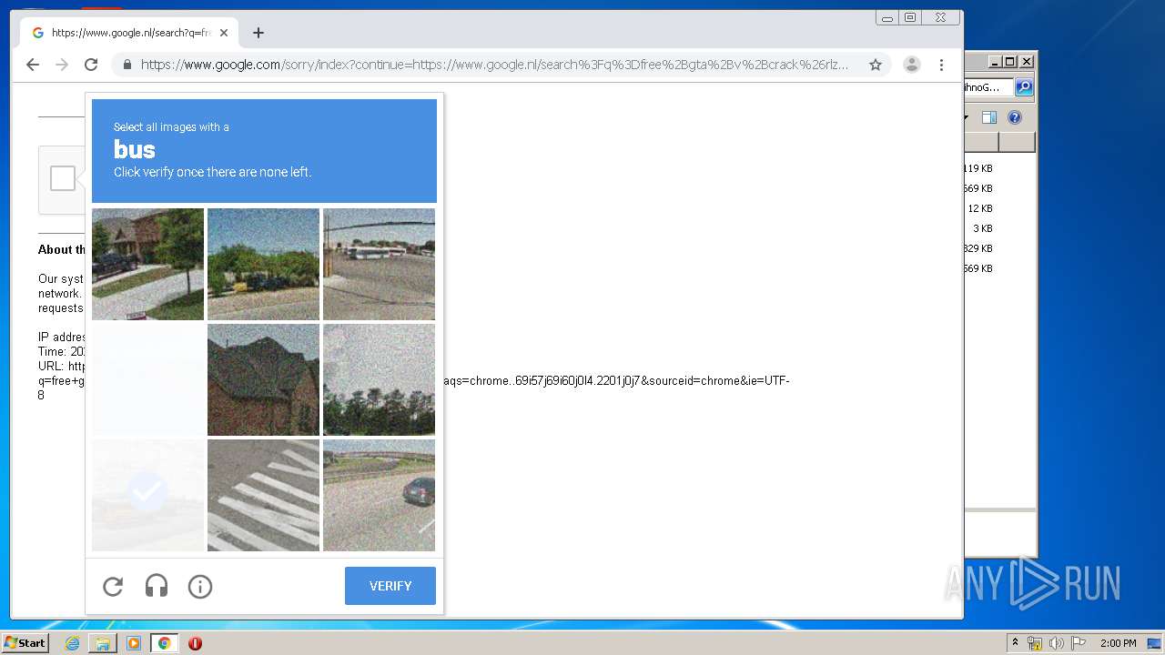Go forward in Chrome
Screen dimensions: 1165x655
(62, 65)
